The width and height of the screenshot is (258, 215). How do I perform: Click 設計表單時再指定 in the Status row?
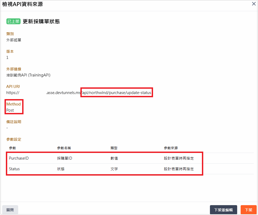pyautogui.click(x=179, y=169)
